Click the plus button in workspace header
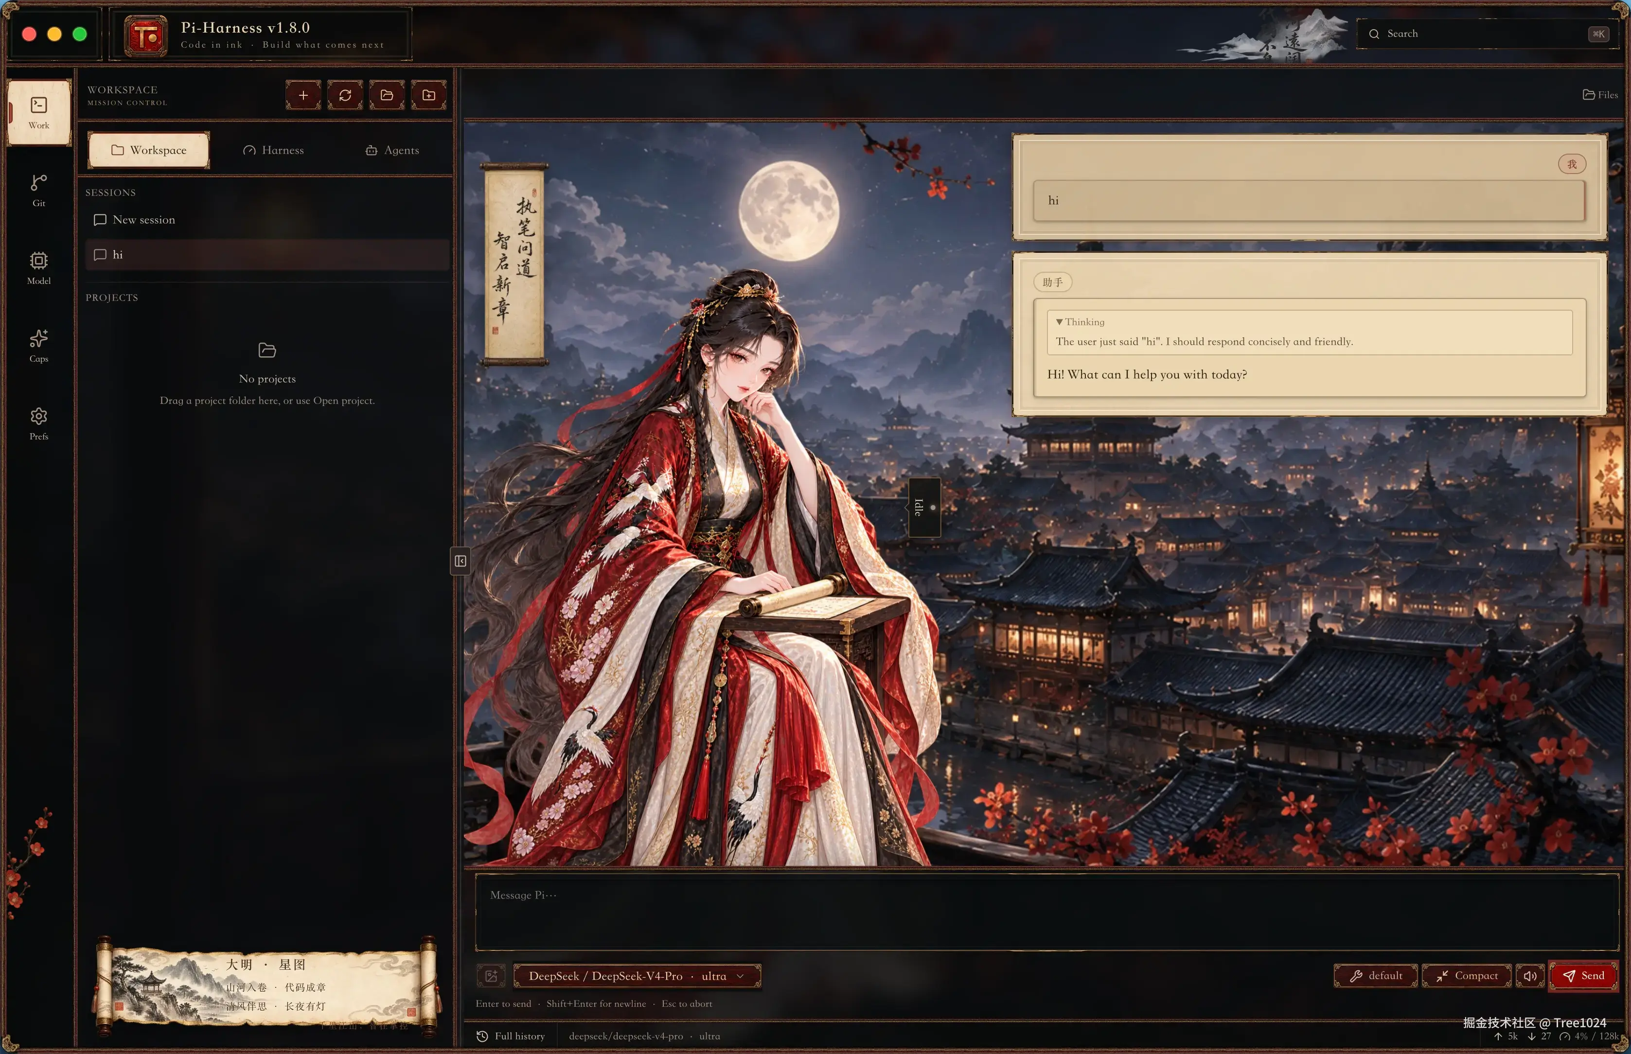 (x=303, y=95)
